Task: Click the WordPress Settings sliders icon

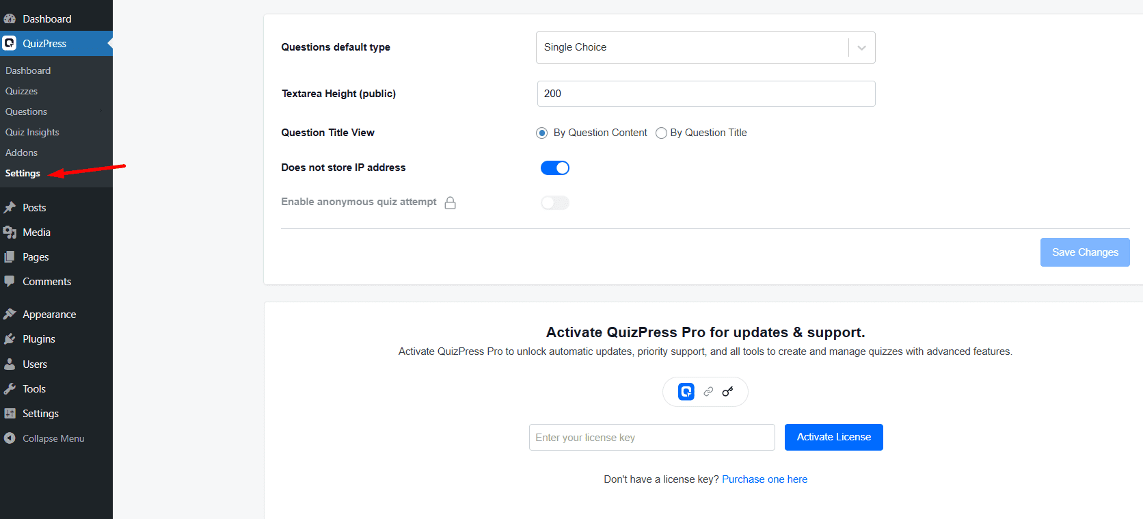Action: click(x=10, y=413)
